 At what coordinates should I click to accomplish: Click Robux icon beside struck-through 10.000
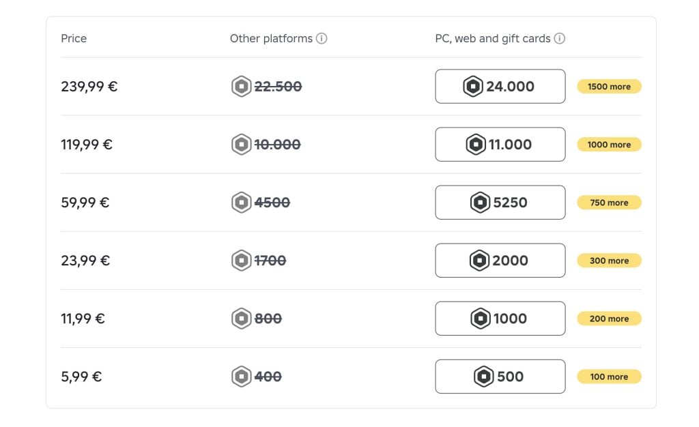[x=241, y=145]
